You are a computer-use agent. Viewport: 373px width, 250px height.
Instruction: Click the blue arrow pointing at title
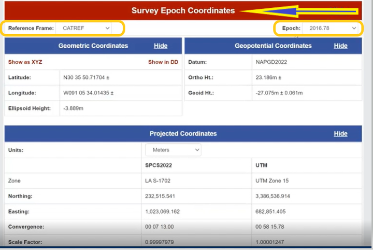coord(300,11)
